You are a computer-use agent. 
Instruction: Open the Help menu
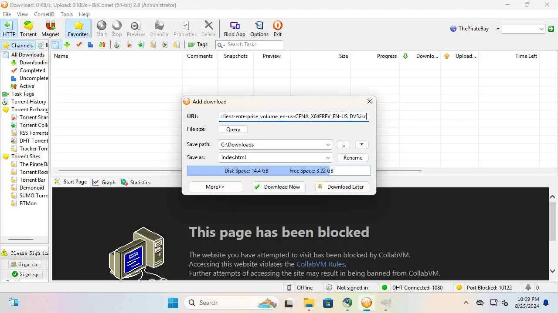pyautogui.click(x=84, y=14)
